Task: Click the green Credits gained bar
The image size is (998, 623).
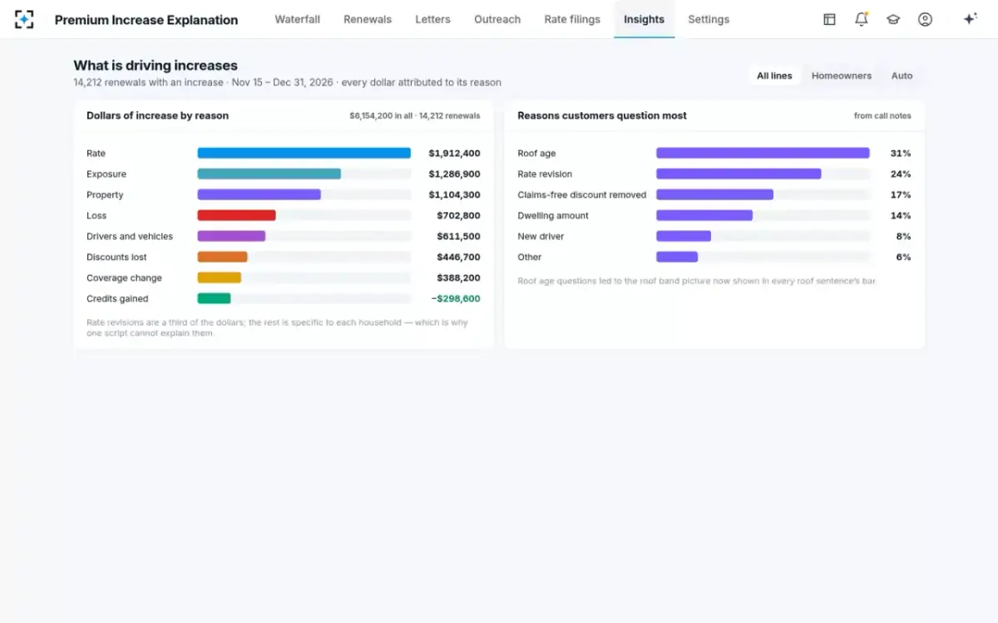Action: (x=214, y=298)
